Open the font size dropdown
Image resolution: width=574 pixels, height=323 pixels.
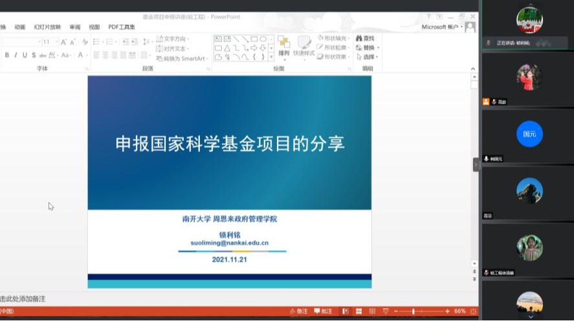[56, 42]
